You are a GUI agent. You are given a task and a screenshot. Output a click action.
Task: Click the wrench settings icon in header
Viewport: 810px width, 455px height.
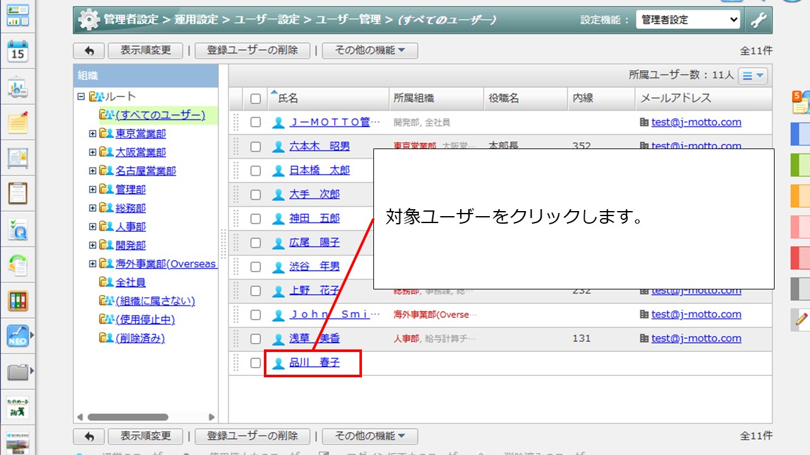759,20
